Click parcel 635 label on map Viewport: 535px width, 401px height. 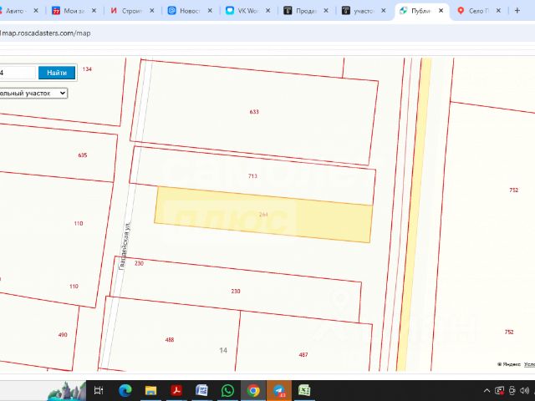click(x=83, y=155)
